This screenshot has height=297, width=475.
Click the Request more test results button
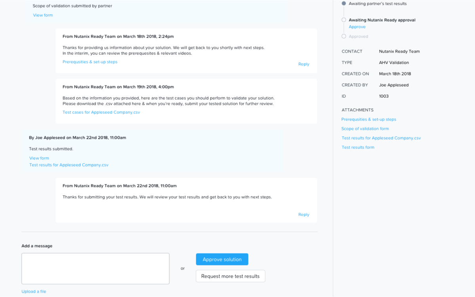[x=230, y=276]
